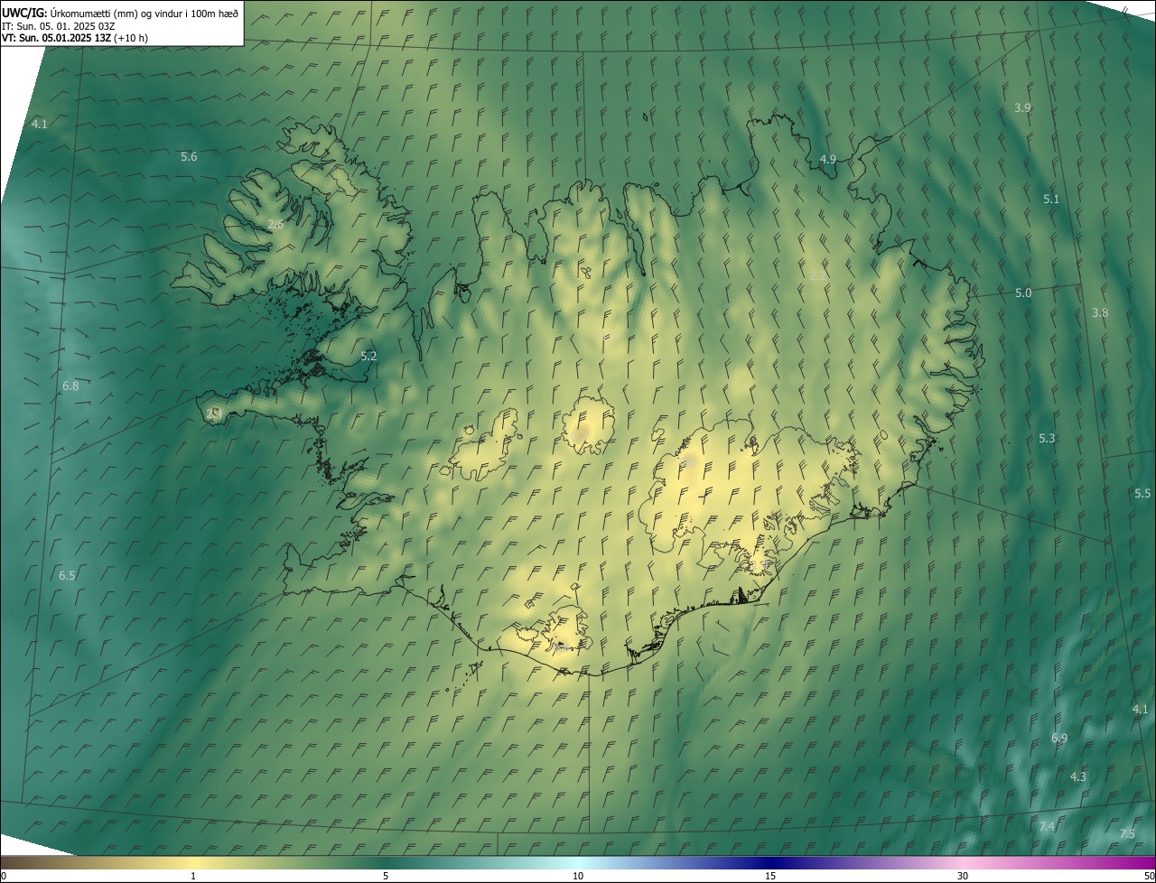Click the 7.4 precipitation value label
Image resolution: width=1156 pixels, height=883 pixels.
click(1047, 827)
